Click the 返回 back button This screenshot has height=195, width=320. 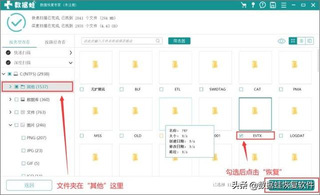(29, 185)
